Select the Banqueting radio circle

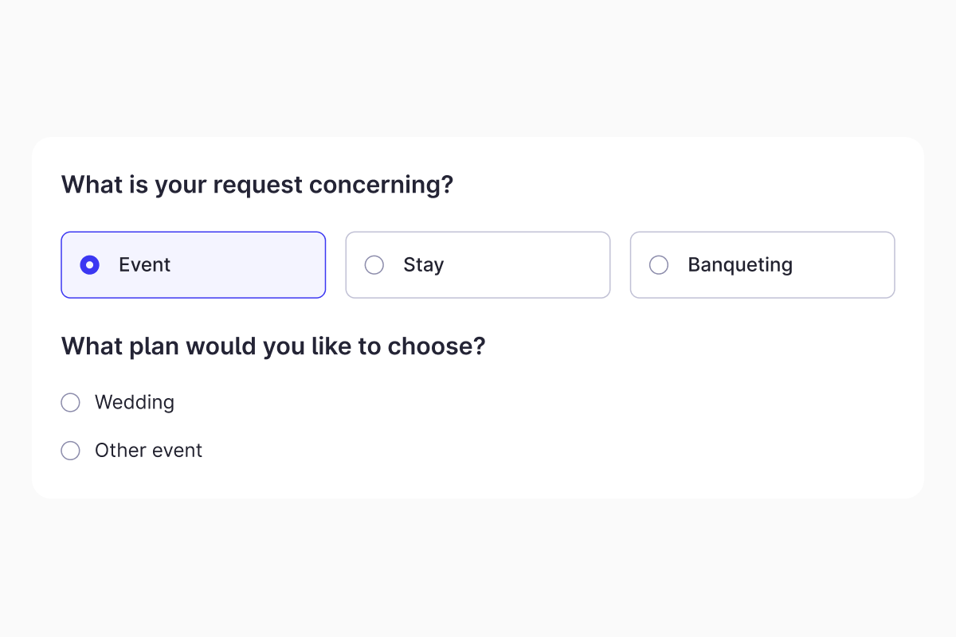click(x=659, y=265)
